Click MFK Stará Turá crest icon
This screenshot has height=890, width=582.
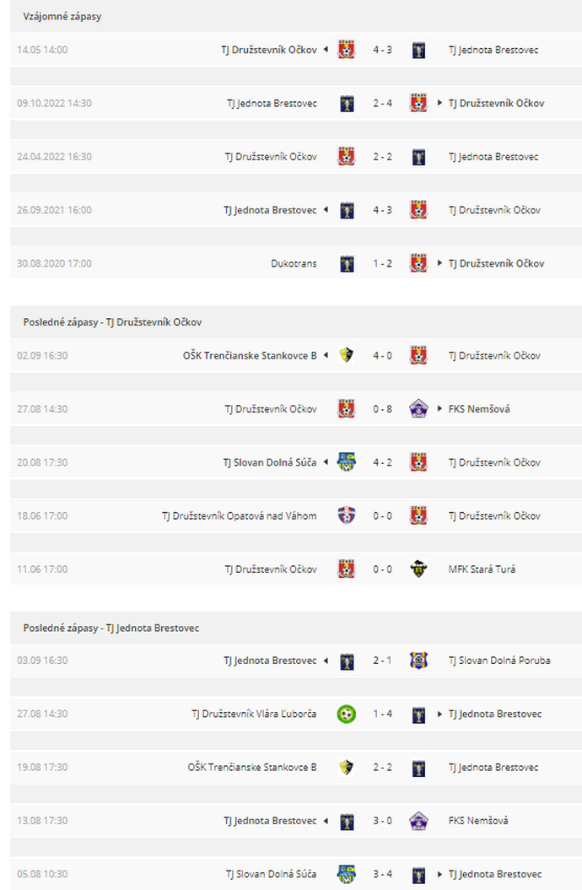point(418,569)
